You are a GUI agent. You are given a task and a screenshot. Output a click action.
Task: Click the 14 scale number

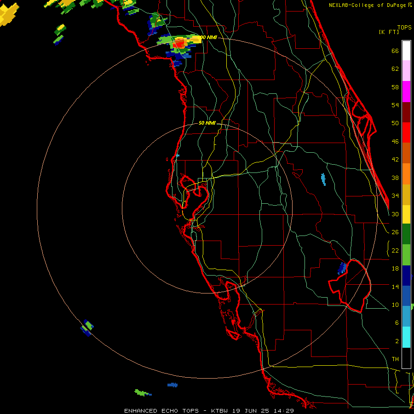(x=395, y=287)
